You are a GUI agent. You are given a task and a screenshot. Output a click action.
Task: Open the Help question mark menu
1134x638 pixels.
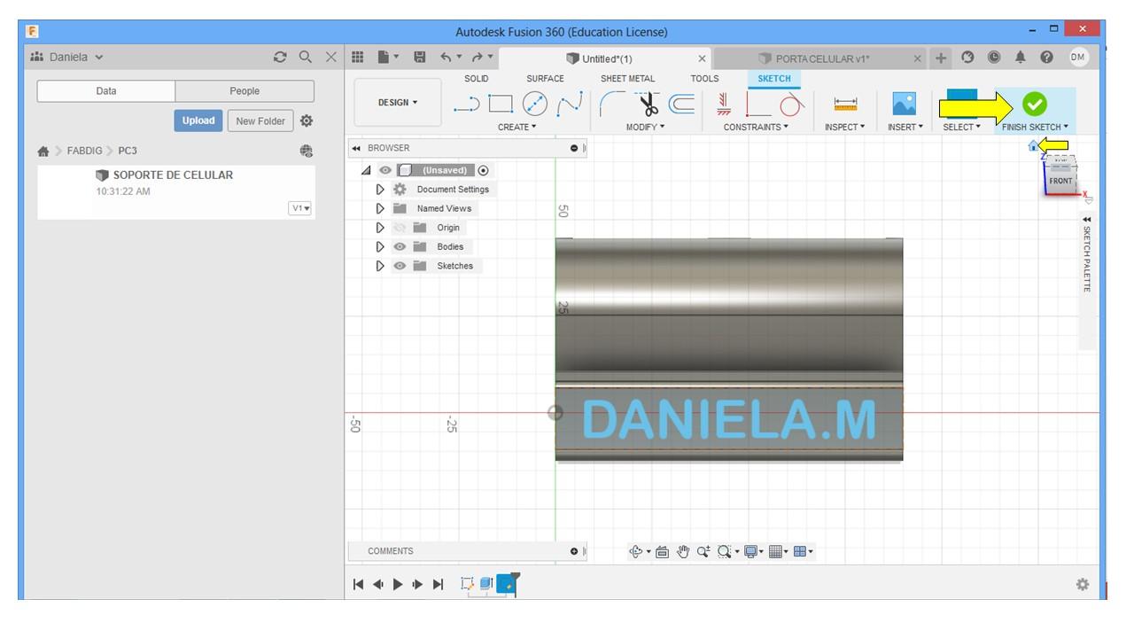coord(1047,58)
